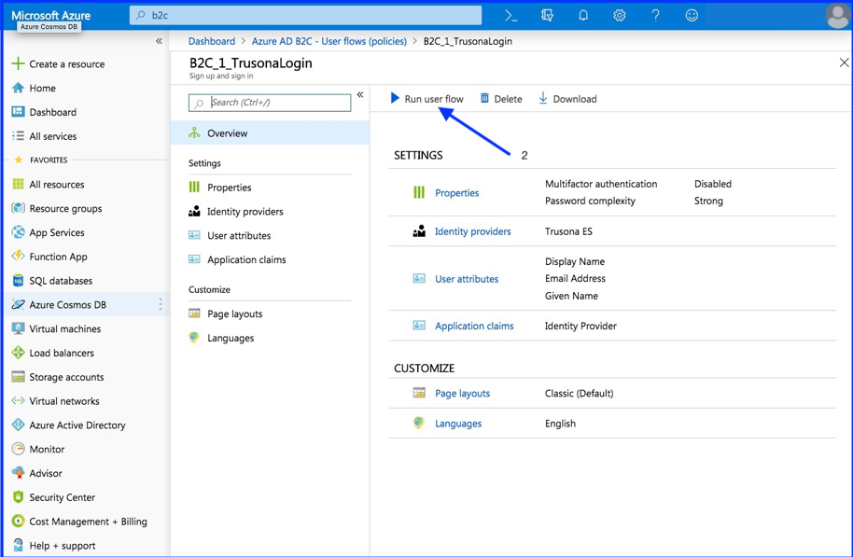
Task: Focus the blade Search (Ctrl+/) field
Action: pos(270,103)
